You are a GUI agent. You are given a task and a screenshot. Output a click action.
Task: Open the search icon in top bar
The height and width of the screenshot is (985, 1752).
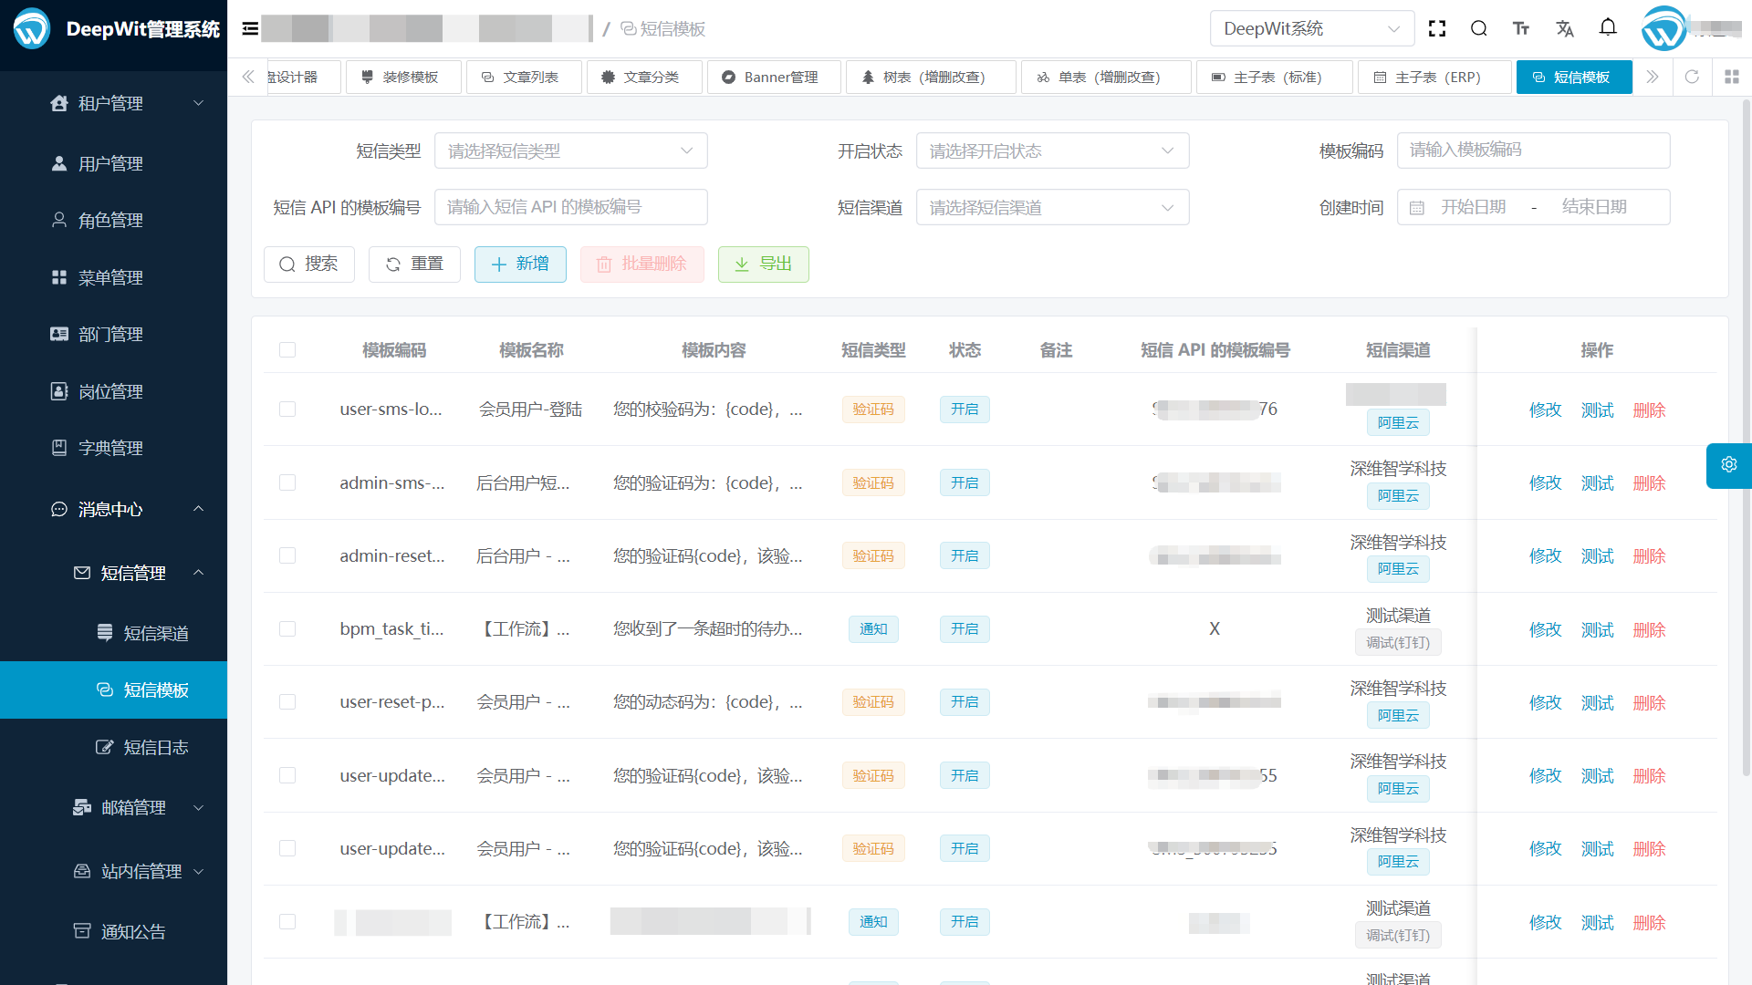point(1479,28)
